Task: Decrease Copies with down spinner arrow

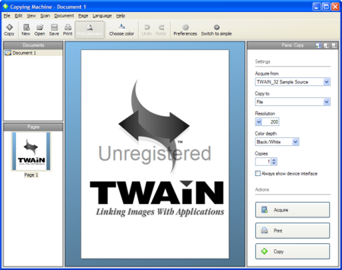Action: [x=274, y=163]
